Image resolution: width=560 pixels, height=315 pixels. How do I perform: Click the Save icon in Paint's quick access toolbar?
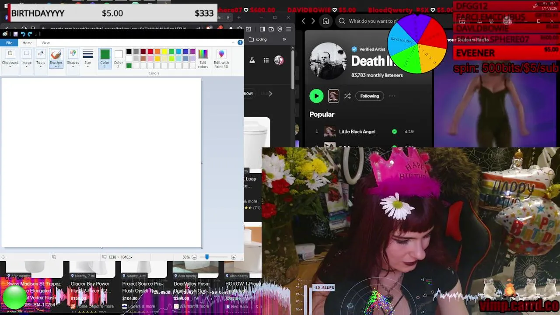15,34
